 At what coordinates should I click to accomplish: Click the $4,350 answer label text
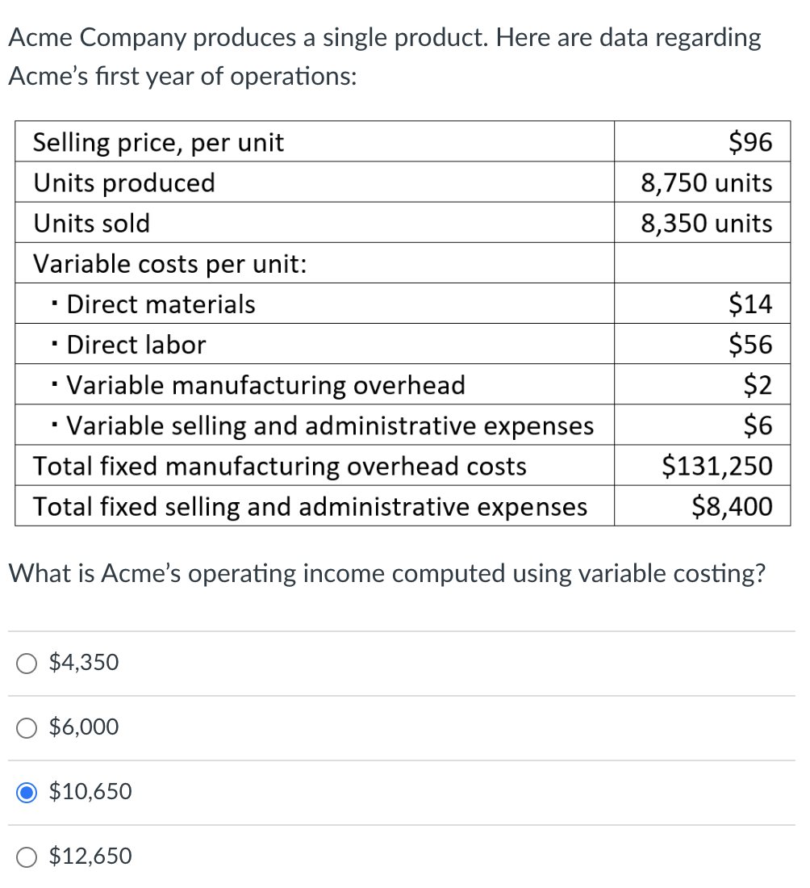(x=83, y=662)
